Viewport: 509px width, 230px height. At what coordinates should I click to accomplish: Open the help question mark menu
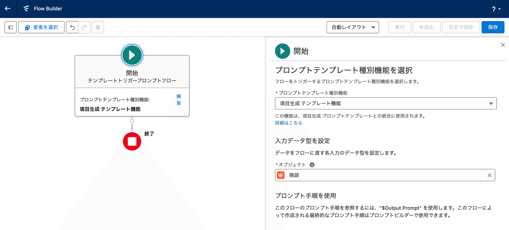(x=496, y=9)
